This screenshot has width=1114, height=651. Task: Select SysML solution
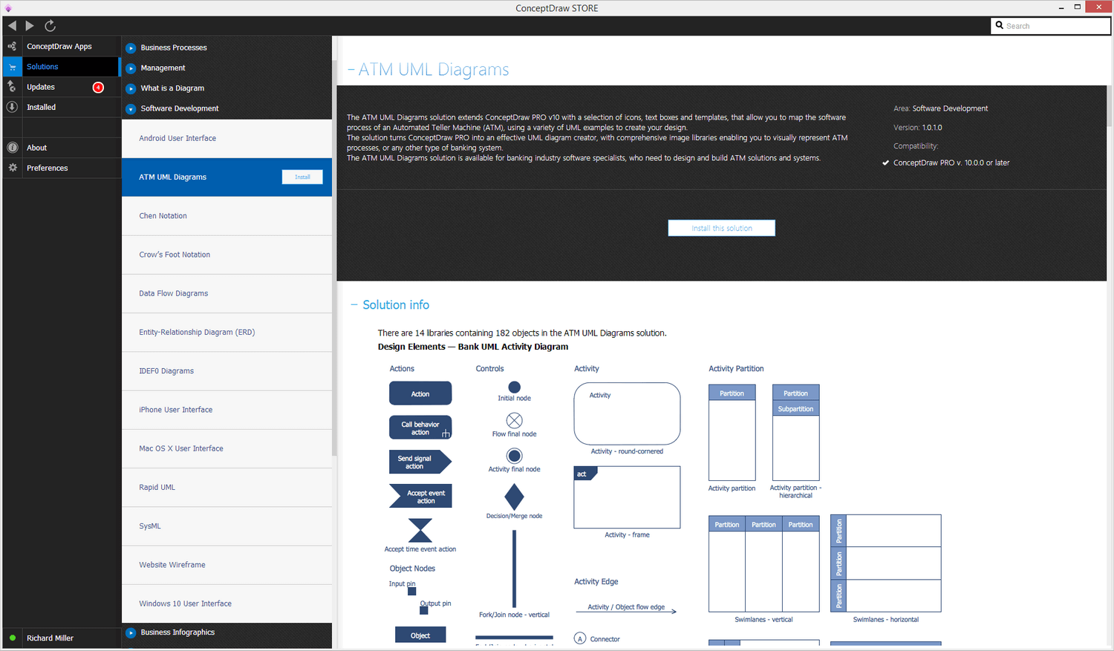pos(227,526)
